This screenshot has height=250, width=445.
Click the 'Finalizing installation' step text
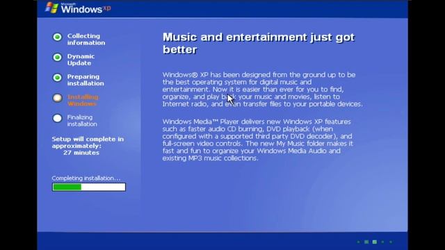pos(82,121)
